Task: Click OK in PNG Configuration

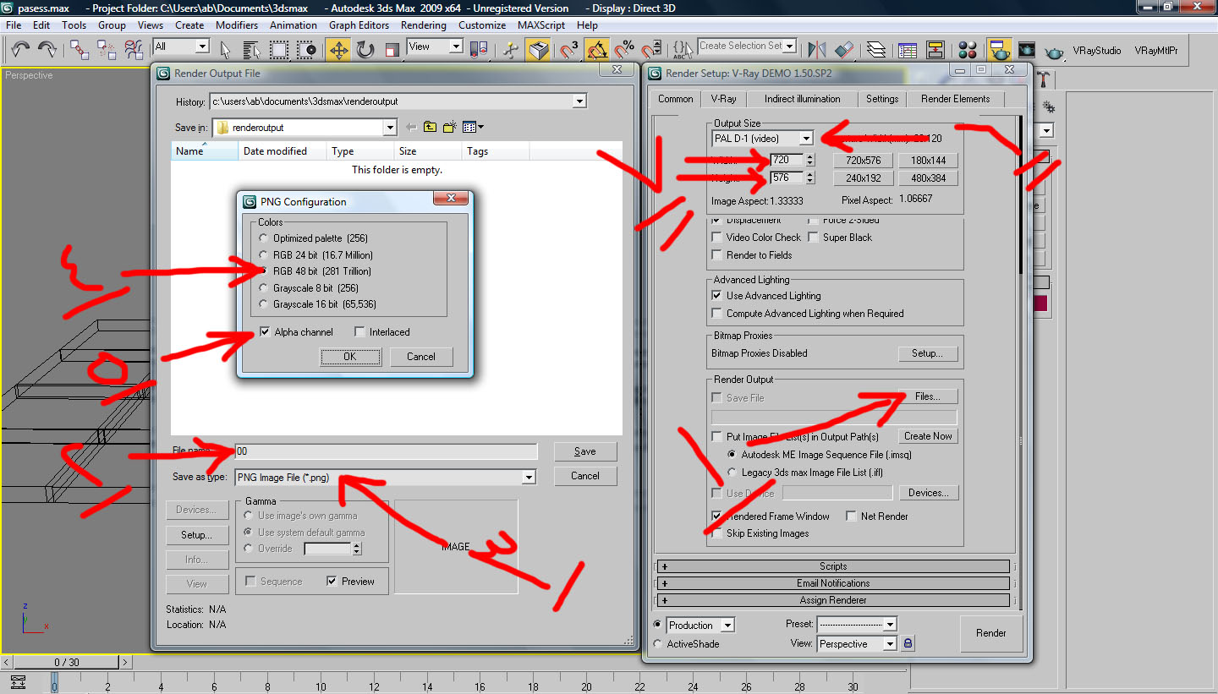Action: pyautogui.click(x=350, y=357)
